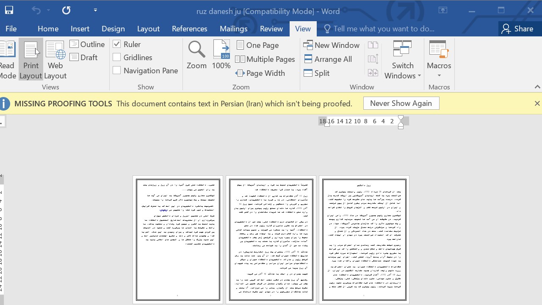Screen dimensions: 542x305
Task: Click the info icon on message bar
Action: coord(4,103)
